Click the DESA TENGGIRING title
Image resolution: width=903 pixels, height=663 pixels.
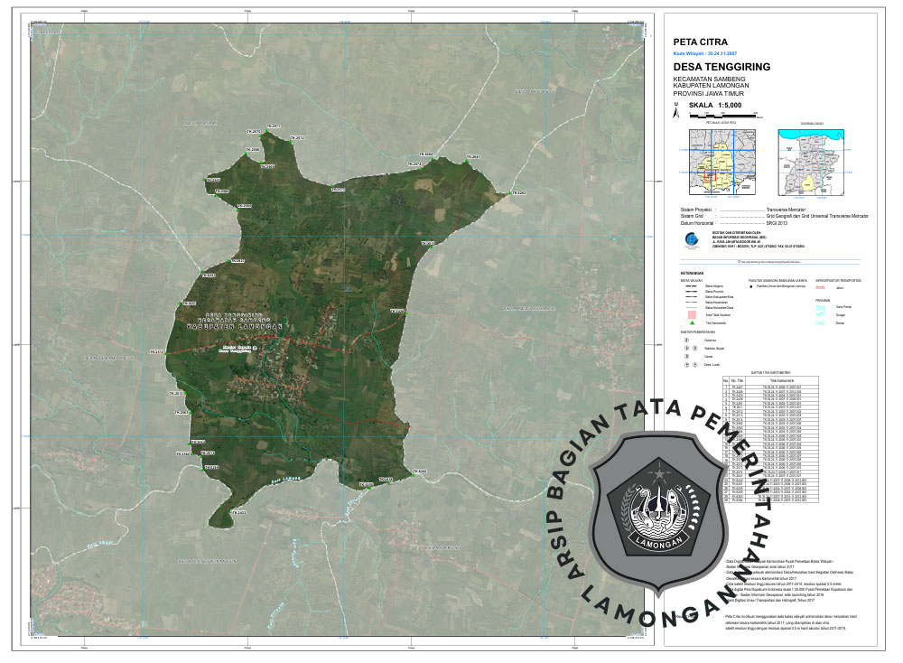tap(721, 68)
